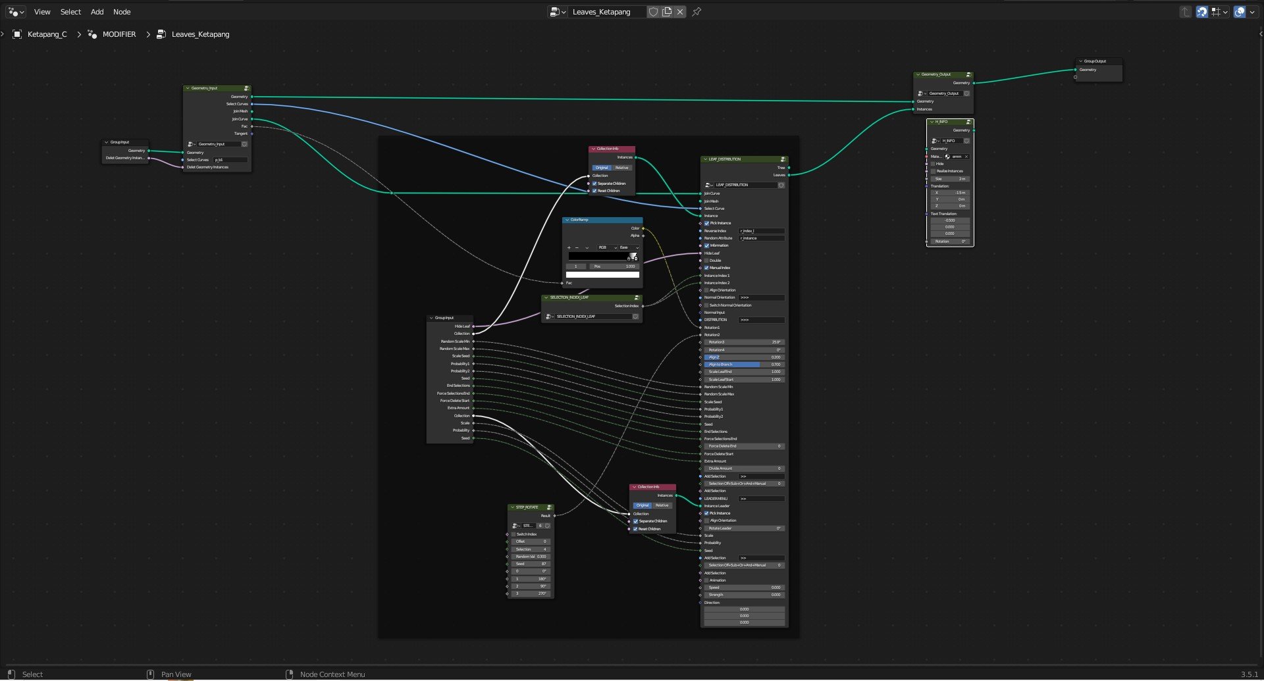The height and width of the screenshot is (681, 1264).
Task: Open the browse node tree dropdown in header
Action: (558, 12)
